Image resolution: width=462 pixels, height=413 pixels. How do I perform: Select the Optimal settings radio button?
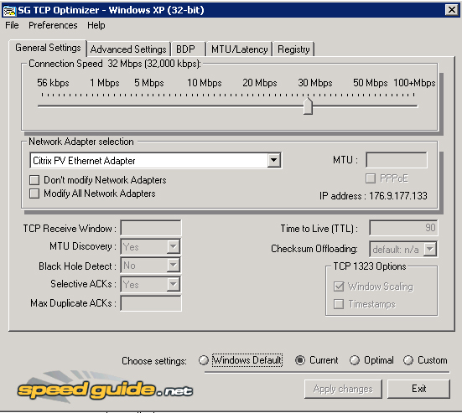(x=355, y=360)
